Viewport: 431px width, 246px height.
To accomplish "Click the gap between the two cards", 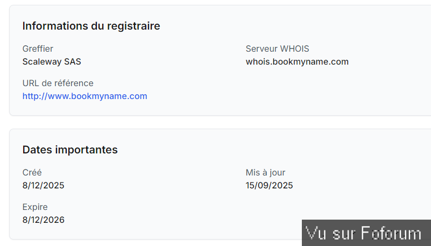I will click(215, 122).
